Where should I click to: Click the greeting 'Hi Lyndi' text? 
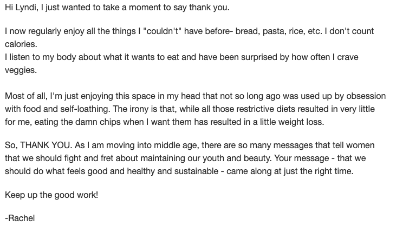(x=20, y=8)
